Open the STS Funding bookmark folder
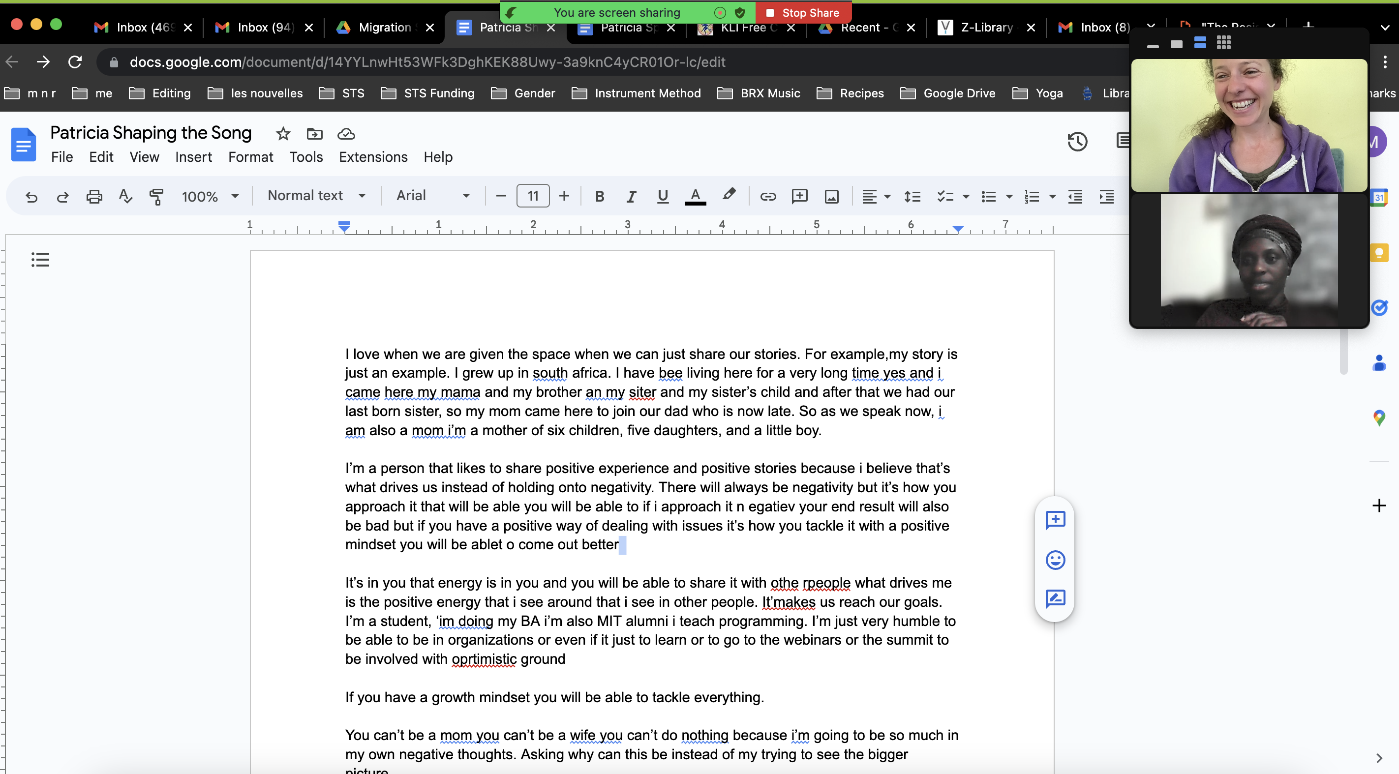Image resolution: width=1399 pixels, height=774 pixels. (x=427, y=93)
